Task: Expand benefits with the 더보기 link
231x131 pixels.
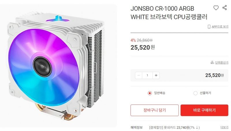Action: 224,127
